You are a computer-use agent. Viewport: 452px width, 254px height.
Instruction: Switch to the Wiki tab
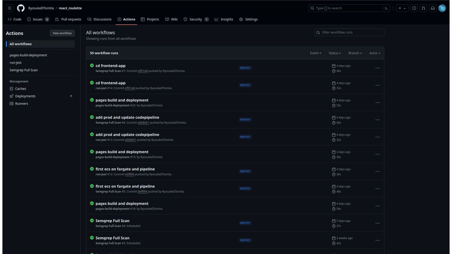click(x=171, y=19)
